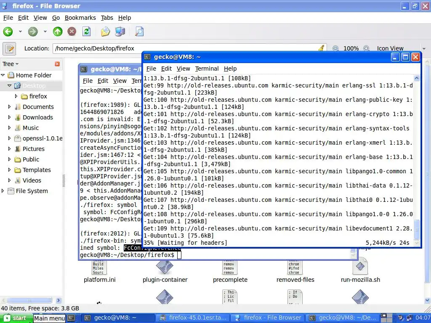Click the front terminal vertical scrollbar thumb
Viewport: 431px width, 323px height.
point(417,229)
